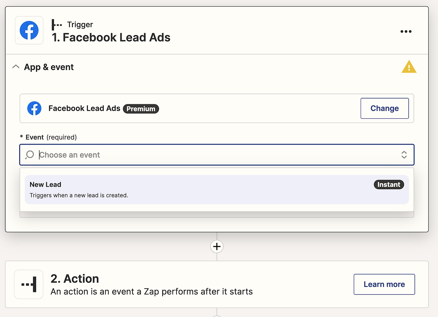
Task: Open the three-dot step options menu
Action: [406, 31]
